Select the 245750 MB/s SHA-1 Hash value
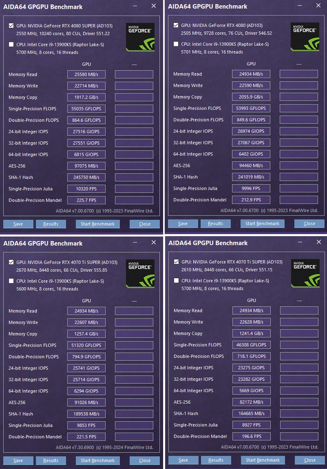 tap(87, 177)
